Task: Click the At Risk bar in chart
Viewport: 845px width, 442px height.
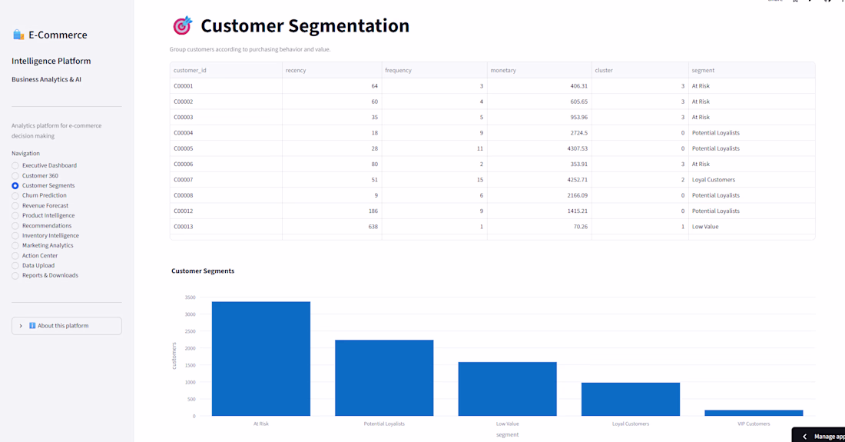Action: (x=261, y=358)
